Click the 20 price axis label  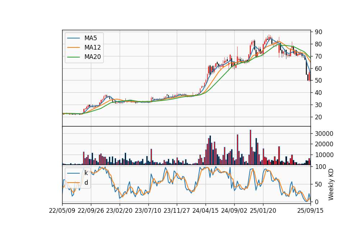318,117
